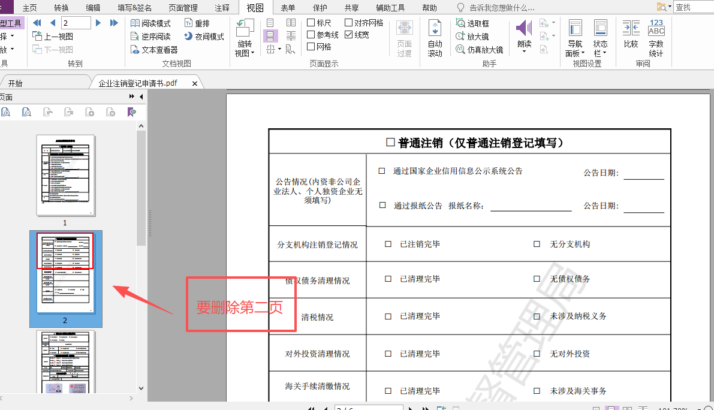Click the purple bookmark icon in pages panel

coord(132,112)
